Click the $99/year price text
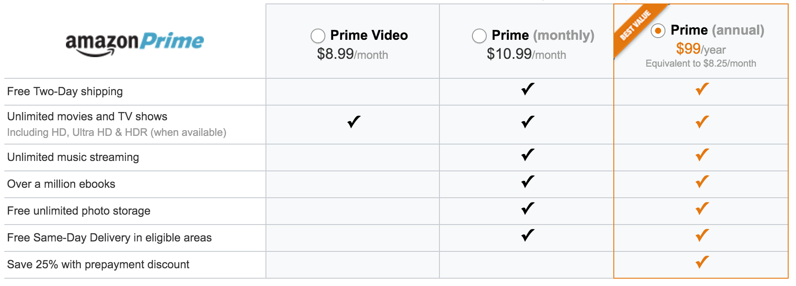 (701, 49)
